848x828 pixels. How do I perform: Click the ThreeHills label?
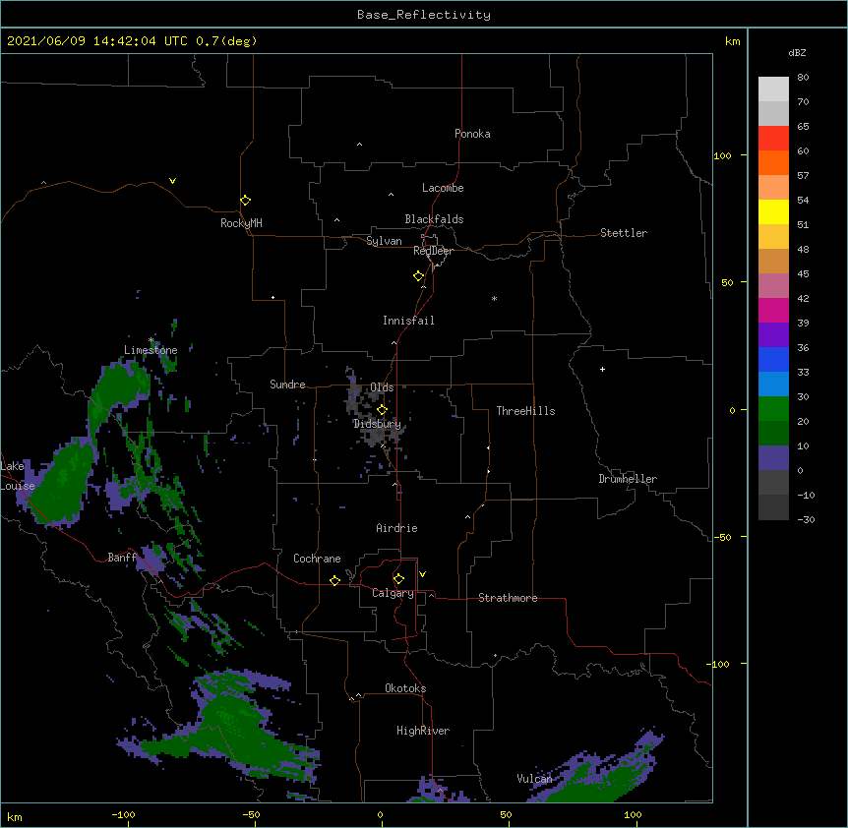(x=525, y=411)
